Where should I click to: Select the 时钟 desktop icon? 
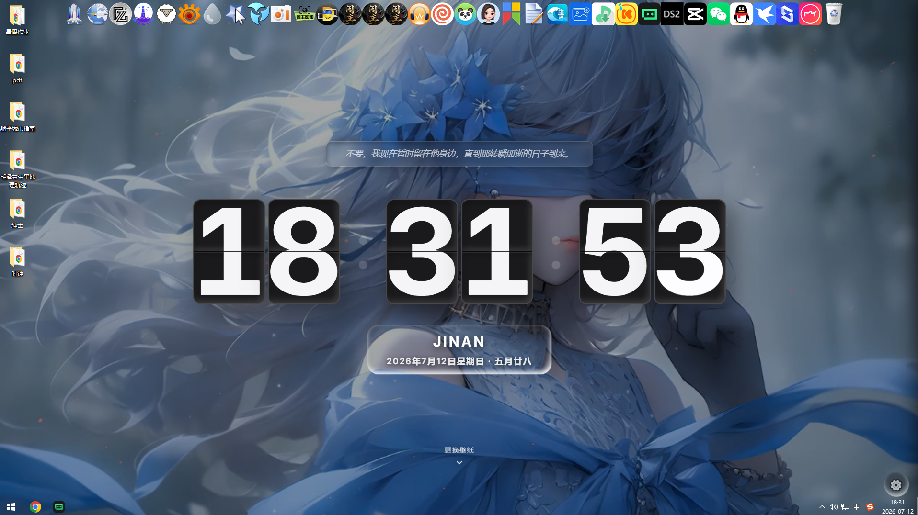pos(17,261)
